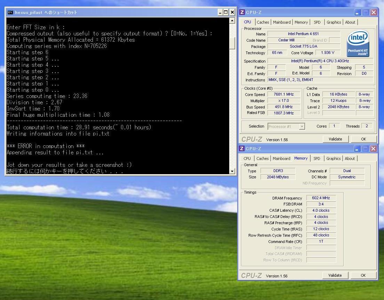Click the Multiplier value 'x 17.0'
384x300 pixels.
pyautogui.click(x=283, y=100)
